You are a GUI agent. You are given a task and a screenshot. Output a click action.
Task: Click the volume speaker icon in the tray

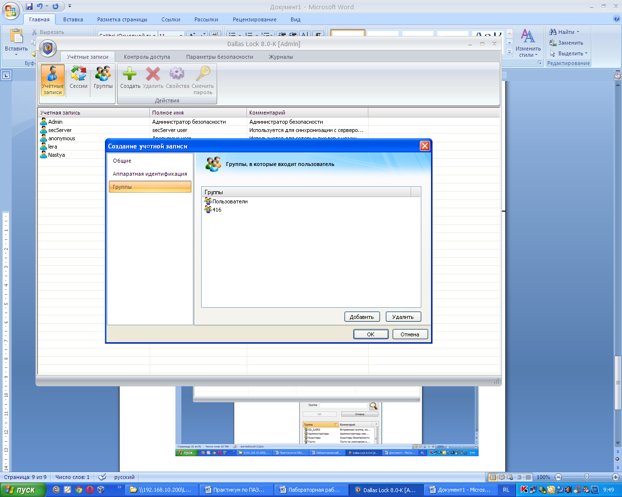[x=569, y=490]
